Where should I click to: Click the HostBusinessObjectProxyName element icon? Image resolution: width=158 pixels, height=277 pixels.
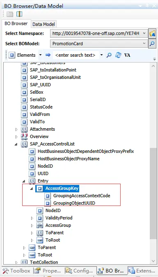coord(32,159)
